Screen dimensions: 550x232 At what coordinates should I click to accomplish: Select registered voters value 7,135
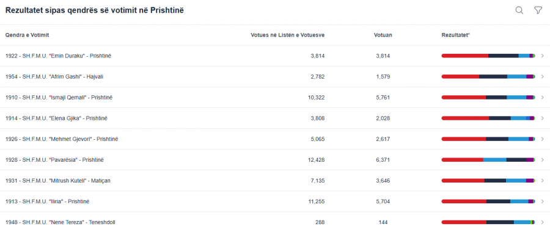318,181
